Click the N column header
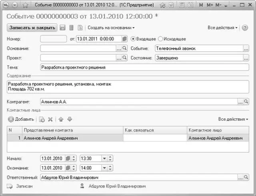The width and height of the screenshot is (256, 196). (x=14, y=130)
